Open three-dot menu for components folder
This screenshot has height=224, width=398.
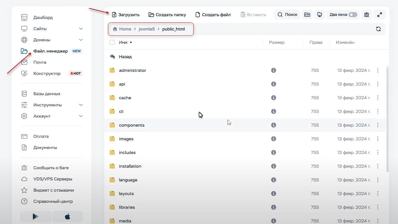pos(378,125)
